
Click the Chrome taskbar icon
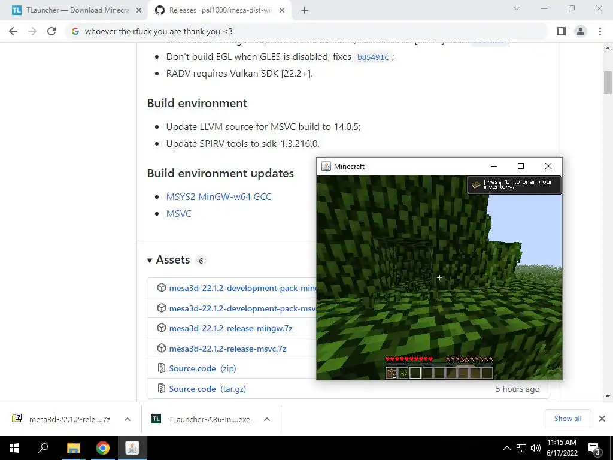tap(103, 448)
